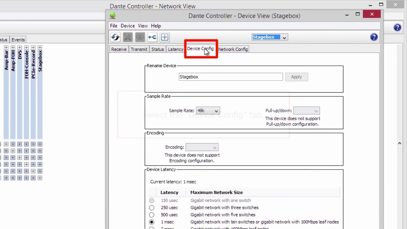
Task: Click the Stagebox column label in Network View
Action: 40,61
